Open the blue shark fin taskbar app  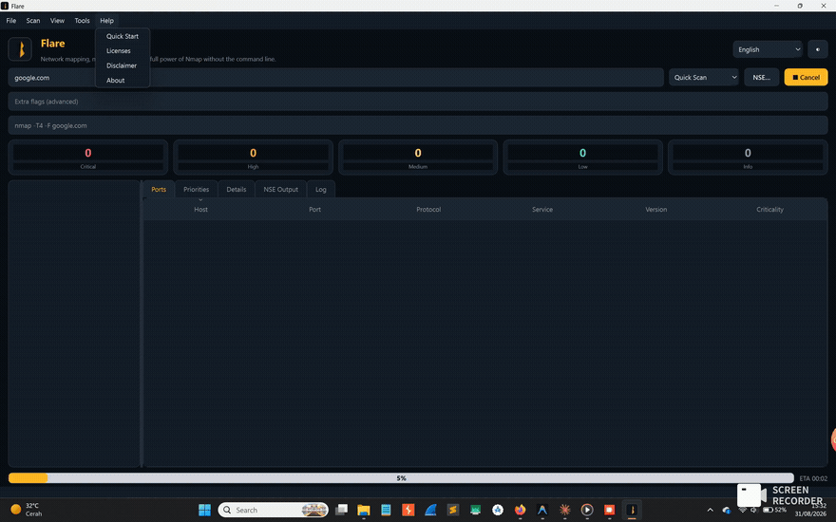click(430, 510)
